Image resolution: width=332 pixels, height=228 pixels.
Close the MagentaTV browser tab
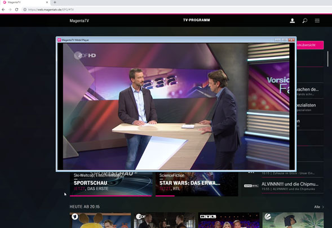click(47, 2)
